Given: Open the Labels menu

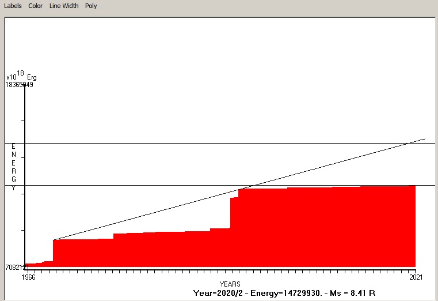Looking at the screenshot, I should (13, 6).
